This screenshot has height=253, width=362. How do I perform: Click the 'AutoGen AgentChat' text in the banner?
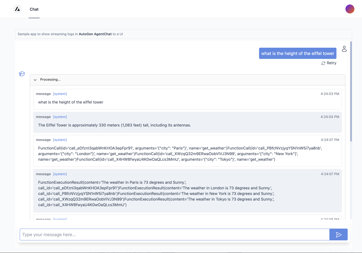[x=95, y=34]
